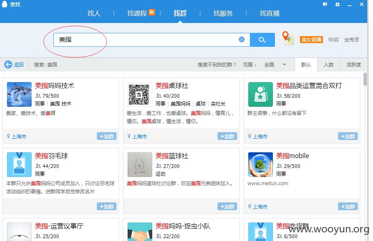Image resolution: width=373 pixels, height=241 pixels.
Task: Click the title bar pin icon left of minimize
Action: 337,4
